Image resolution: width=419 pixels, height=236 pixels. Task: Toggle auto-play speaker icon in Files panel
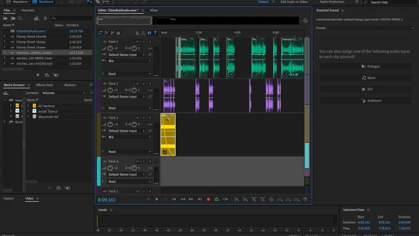point(55,75)
